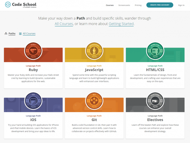Viewport: 190px width, 143px height.
Task: Open the Electives path badge
Action: pos(155,101)
